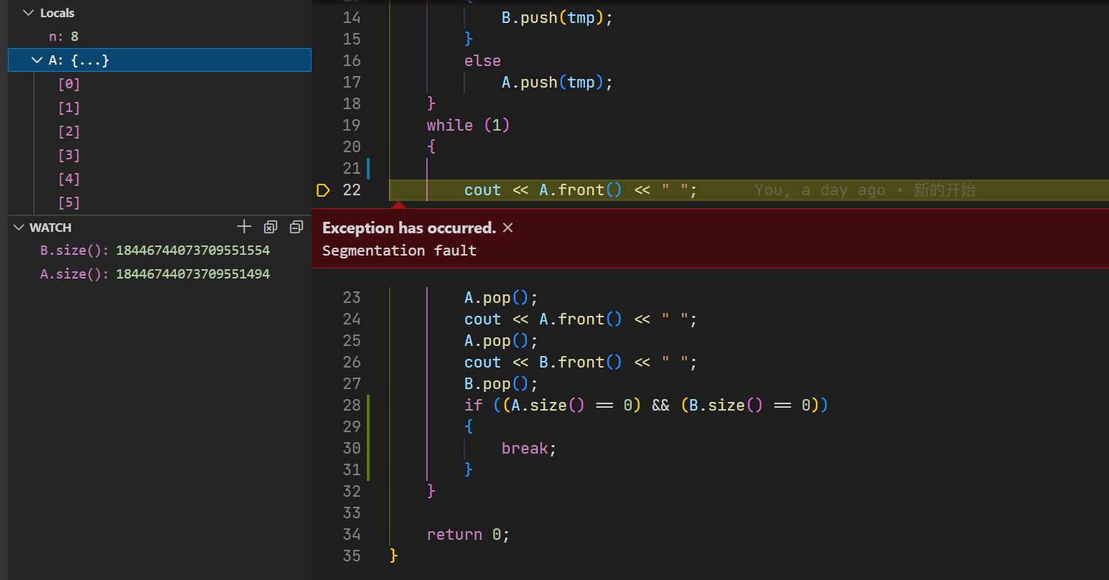
Task: Select element [3] of A
Action: [x=159, y=155]
